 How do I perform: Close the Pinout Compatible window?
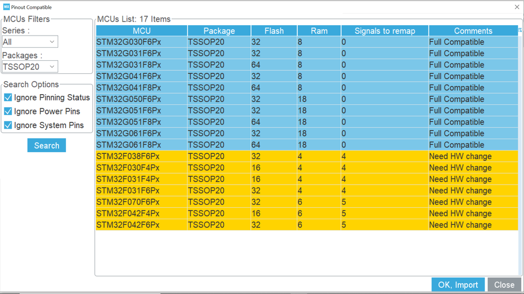(517, 7)
